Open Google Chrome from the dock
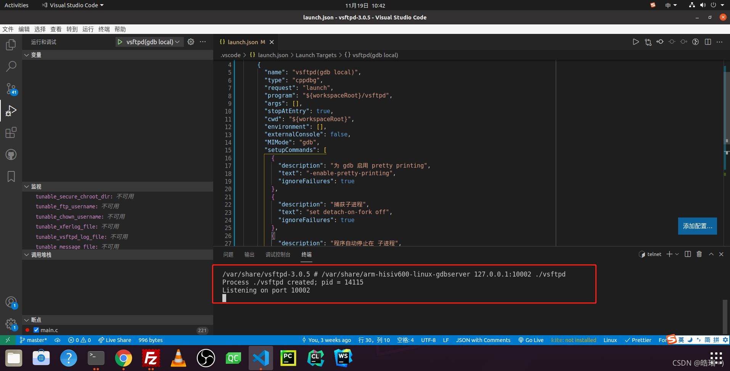Viewport: 730px width, 371px height. pos(124,358)
